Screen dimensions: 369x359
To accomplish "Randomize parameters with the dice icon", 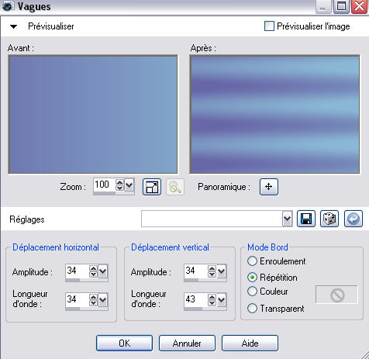I will point(329,219).
